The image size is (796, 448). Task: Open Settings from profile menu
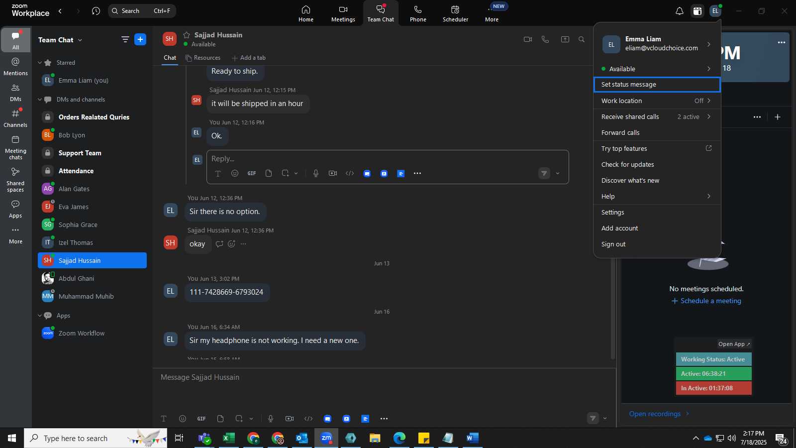(657, 212)
